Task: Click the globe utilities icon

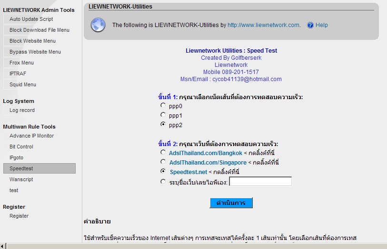Action: (x=98, y=25)
